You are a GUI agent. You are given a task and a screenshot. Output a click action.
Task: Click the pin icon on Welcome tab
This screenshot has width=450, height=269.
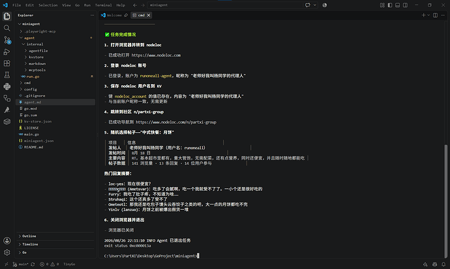coord(126,15)
